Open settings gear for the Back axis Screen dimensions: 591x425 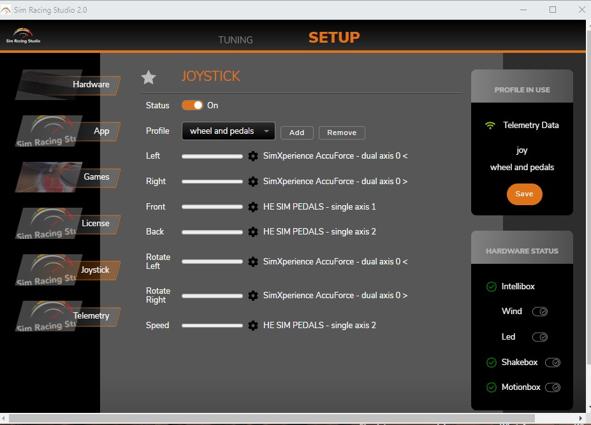pyautogui.click(x=252, y=231)
